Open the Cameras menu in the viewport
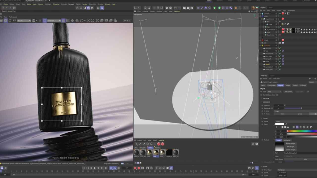Viewport: 317px width, 178px height. (145, 11)
